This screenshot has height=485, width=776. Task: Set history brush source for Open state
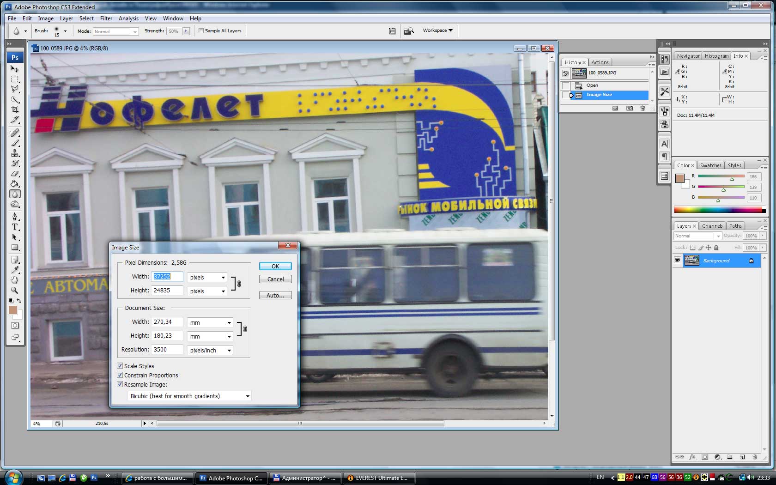566,85
